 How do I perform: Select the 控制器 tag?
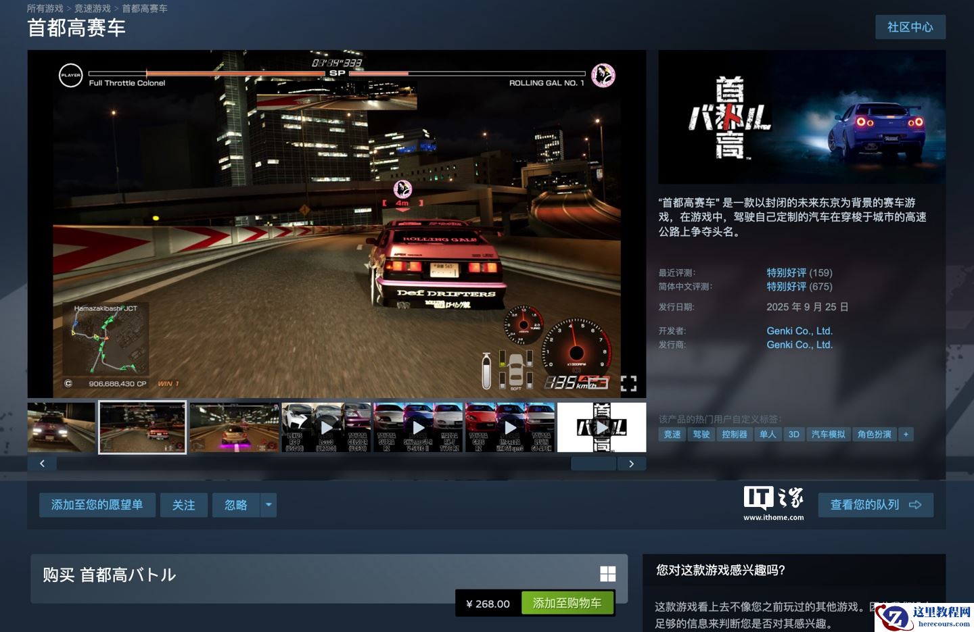pyautogui.click(x=735, y=434)
